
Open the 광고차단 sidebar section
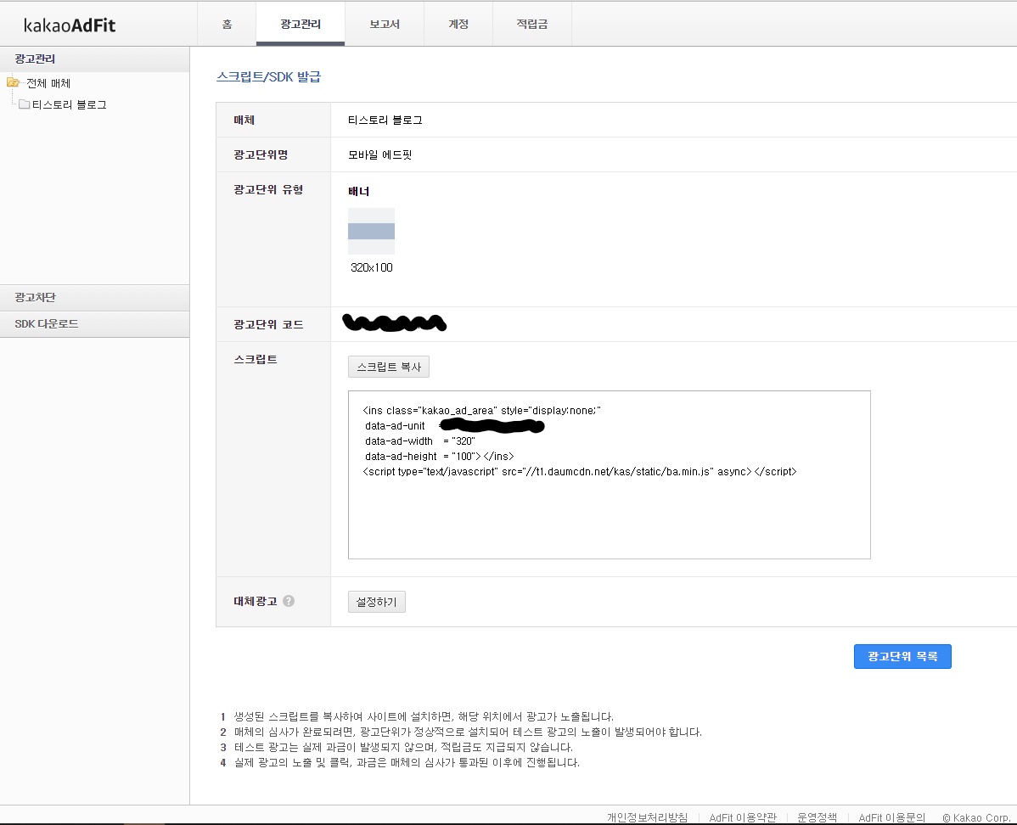click(x=95, y=298)
